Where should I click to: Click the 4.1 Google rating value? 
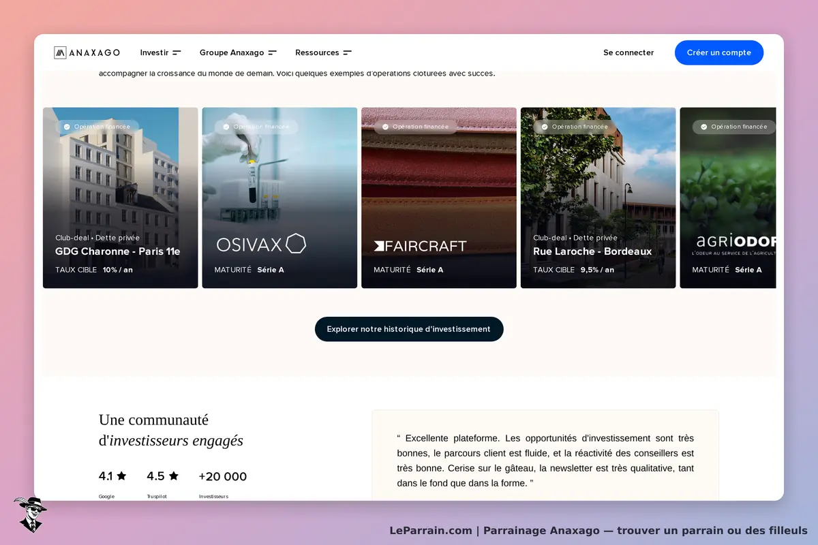pyautogui.click(x=106, y=476)
